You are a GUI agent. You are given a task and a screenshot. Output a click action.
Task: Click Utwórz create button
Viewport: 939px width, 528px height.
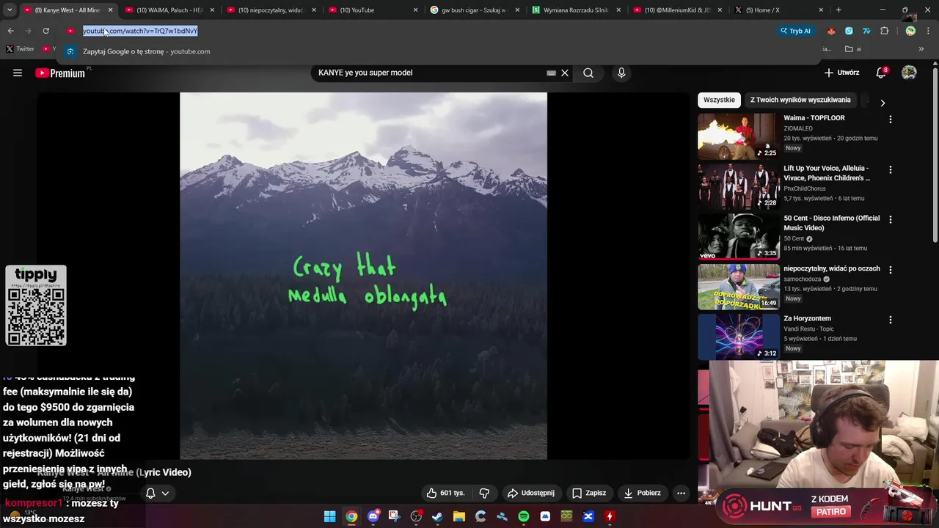click(x=841, y=73)
